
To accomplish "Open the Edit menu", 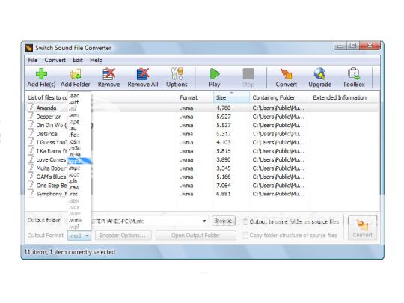I will pos(78,60).
